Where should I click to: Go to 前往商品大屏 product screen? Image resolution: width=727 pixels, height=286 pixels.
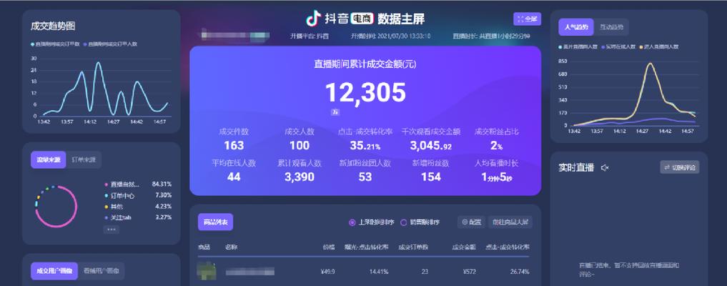tap(510, 222)
